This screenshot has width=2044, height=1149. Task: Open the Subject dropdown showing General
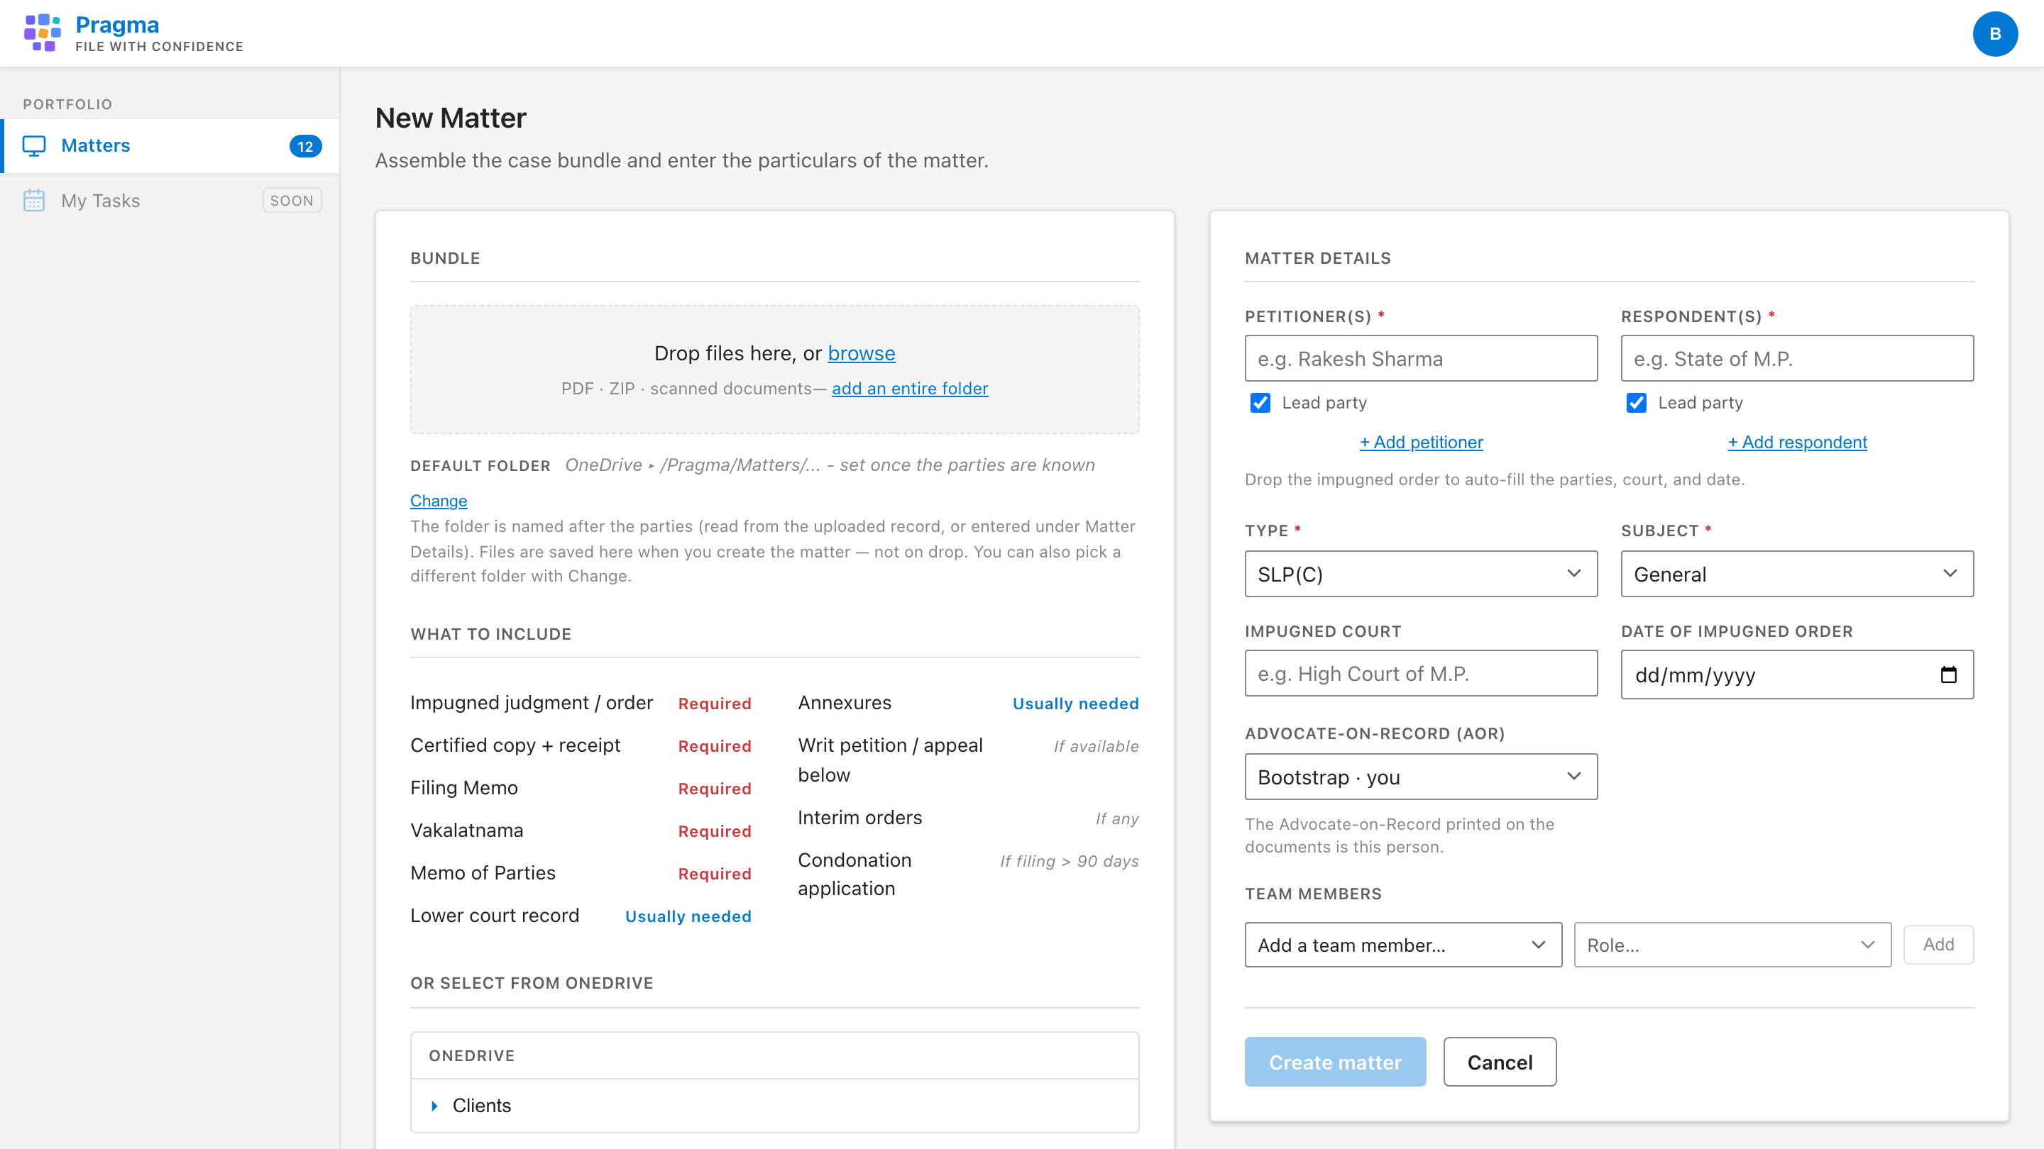coord(1796,574)
